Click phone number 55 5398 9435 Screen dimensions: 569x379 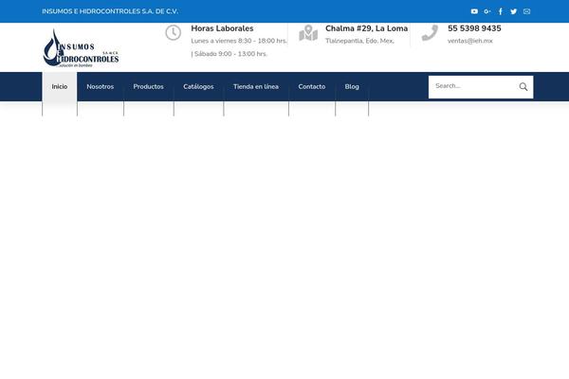[x=474, y=28]
